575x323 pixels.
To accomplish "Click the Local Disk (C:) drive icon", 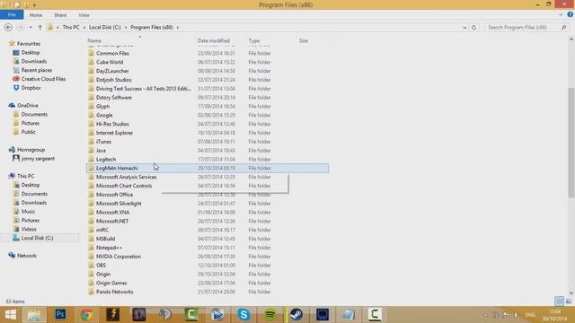I will [16, 238].
